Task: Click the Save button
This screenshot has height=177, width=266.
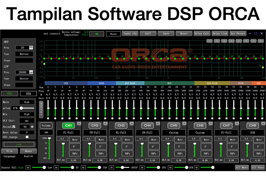Action: pyautogui.click(x=166, y=34)
